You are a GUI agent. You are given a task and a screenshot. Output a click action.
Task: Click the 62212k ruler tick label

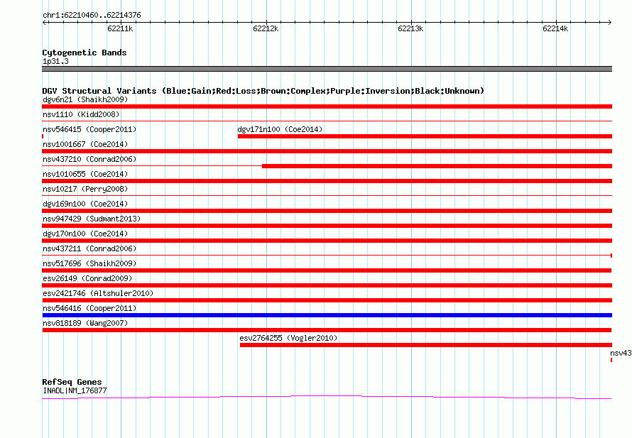[x=266, y=28]
